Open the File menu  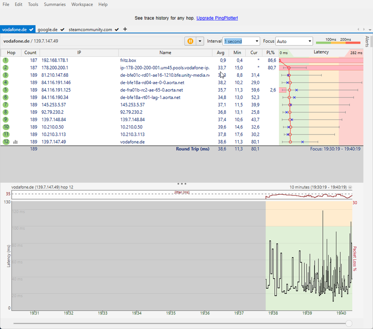(6, 4)
